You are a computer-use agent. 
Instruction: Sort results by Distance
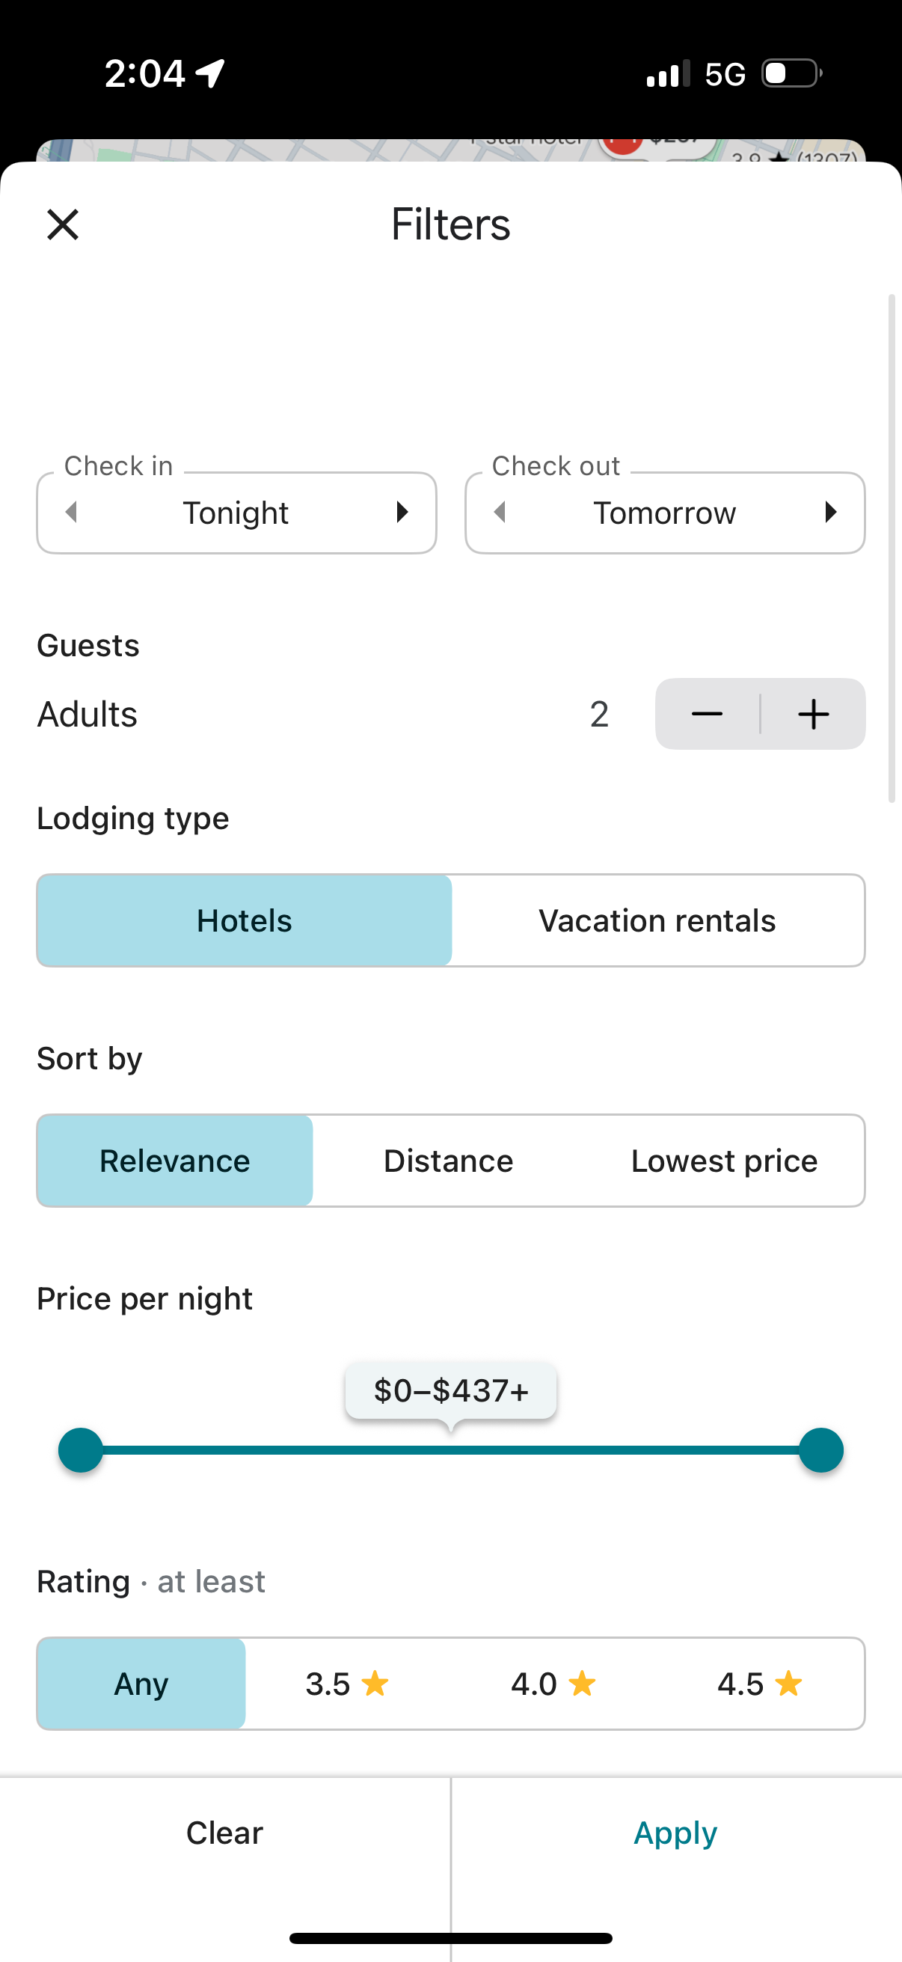448,1161
